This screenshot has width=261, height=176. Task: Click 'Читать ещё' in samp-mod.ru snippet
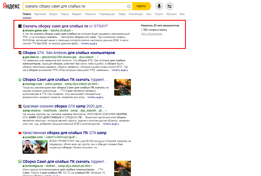110,124
